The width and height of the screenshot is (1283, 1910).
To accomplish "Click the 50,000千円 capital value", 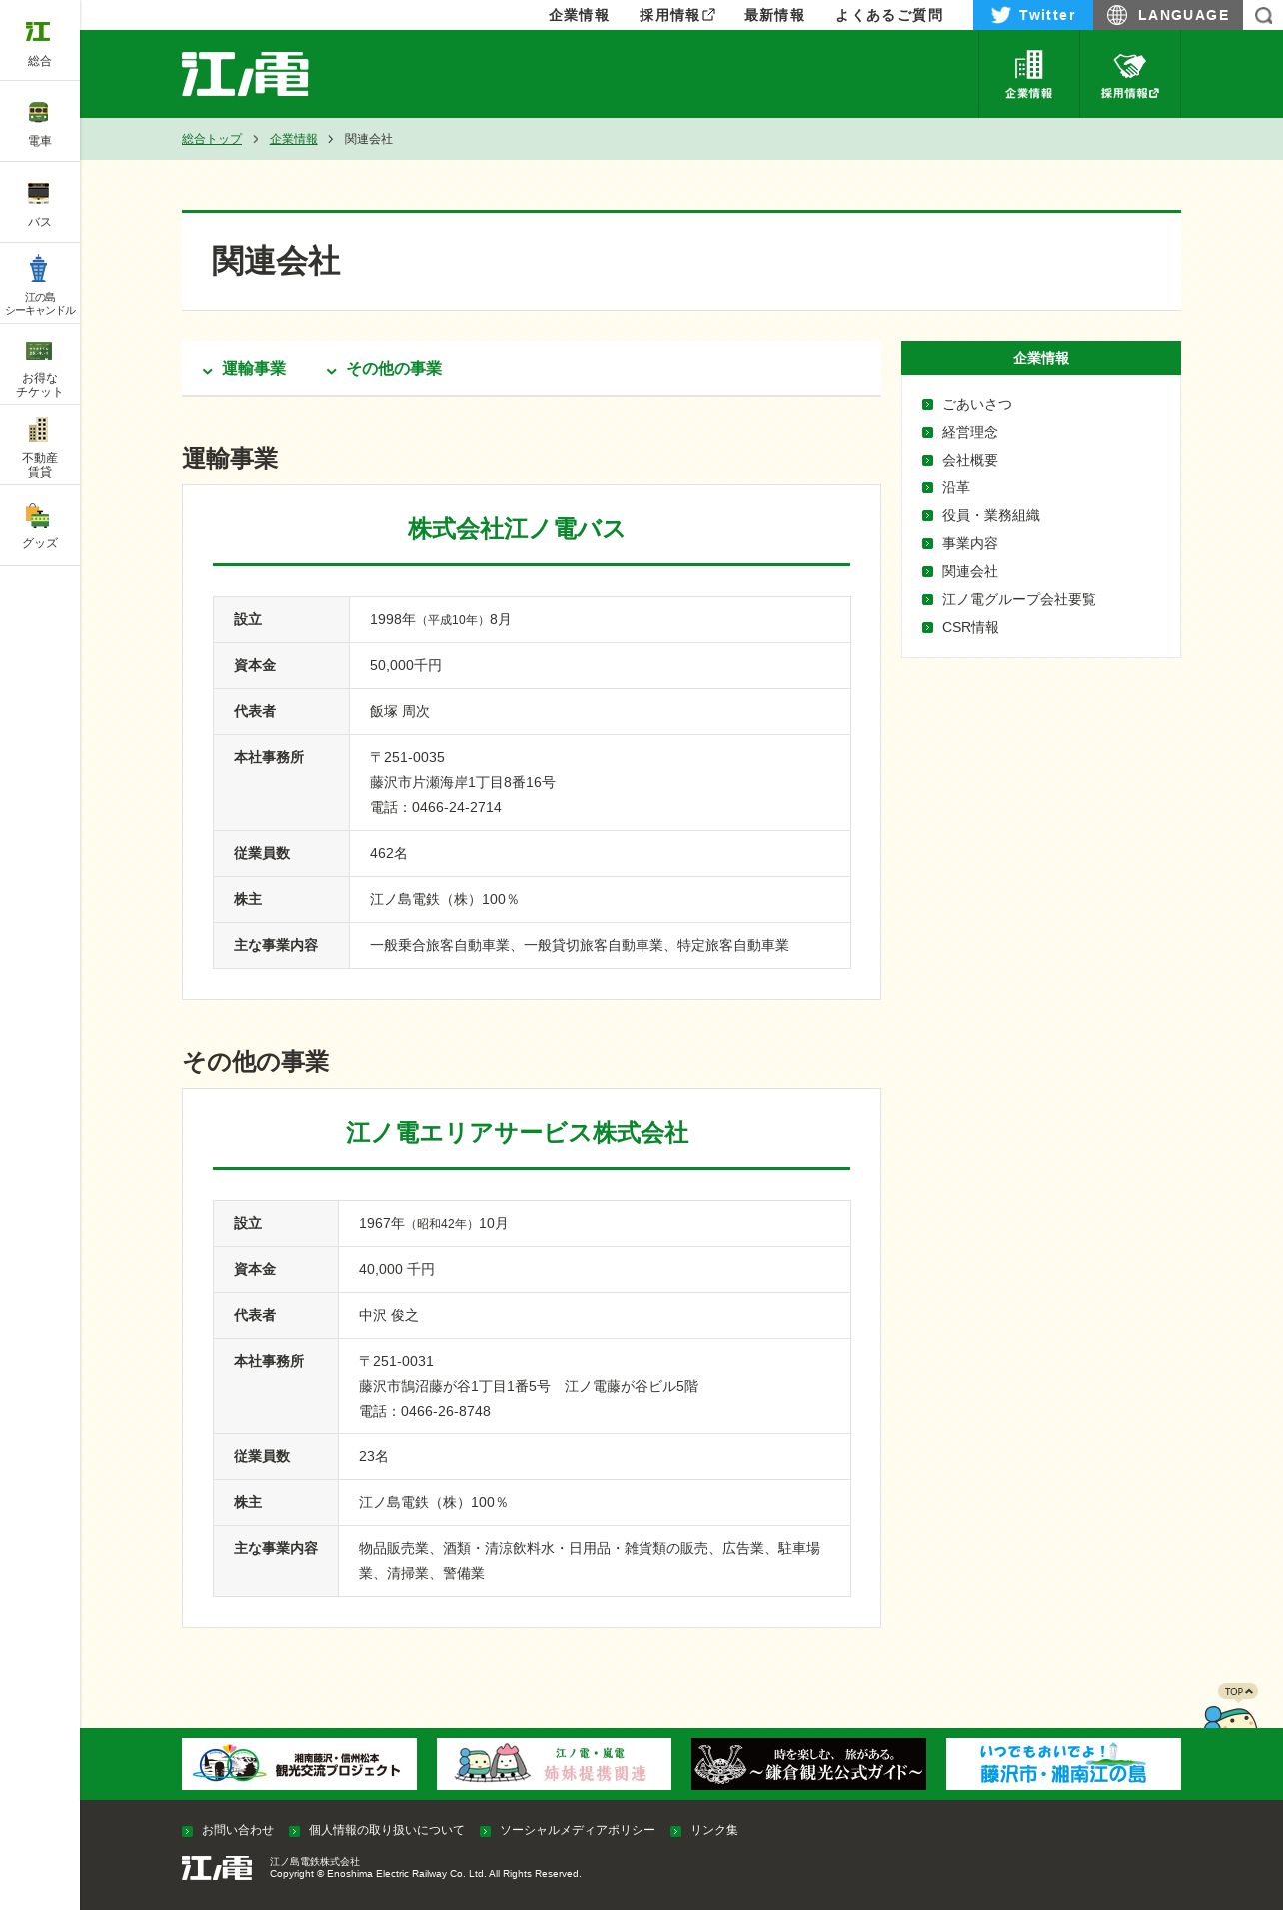I will point(405,665).
